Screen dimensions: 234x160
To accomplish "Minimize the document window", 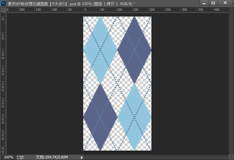I will tap(204, 3).
